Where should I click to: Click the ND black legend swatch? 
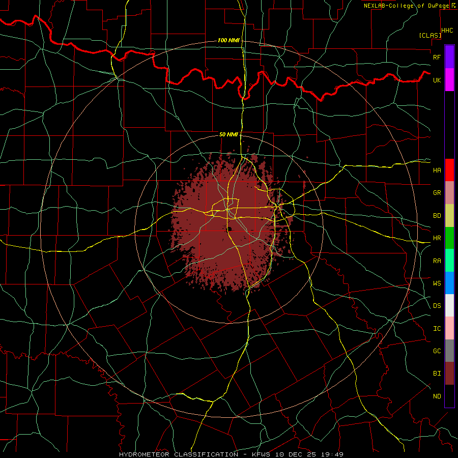(449, 396)
